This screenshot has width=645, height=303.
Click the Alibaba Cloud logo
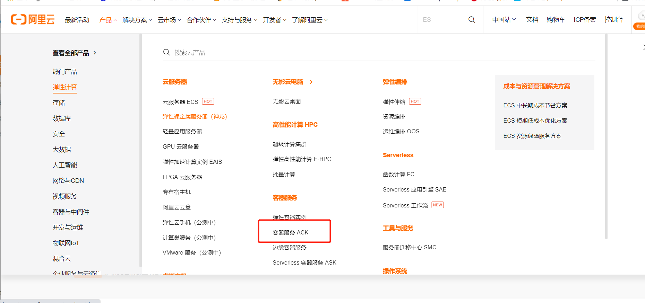pos(33,19)
